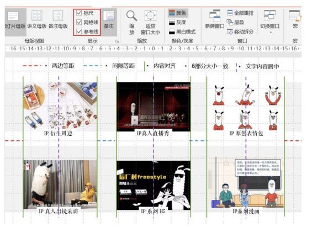The width and height of the screenshot is (312, 227).
Task: Click the caption text IP 系列 H5
Action: (153, 212)
